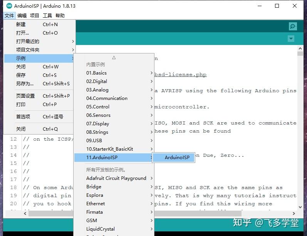Expand 05.Control examples submenu
This screenshot has width=307, height=236.
[x=114, y=107]
